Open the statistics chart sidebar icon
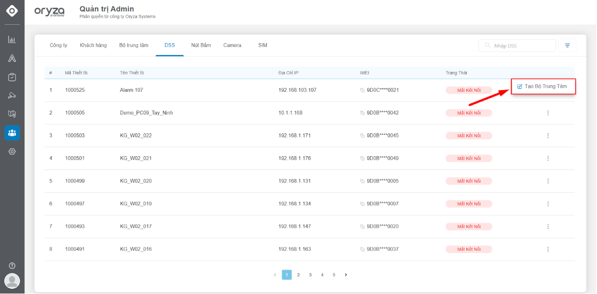 [12, 40]
